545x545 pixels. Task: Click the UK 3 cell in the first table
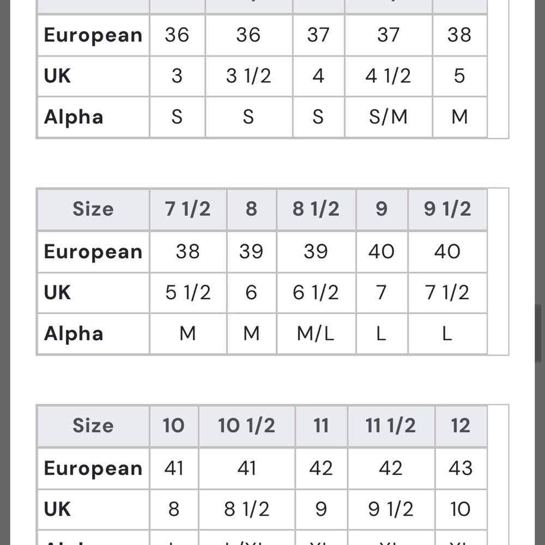177,76
